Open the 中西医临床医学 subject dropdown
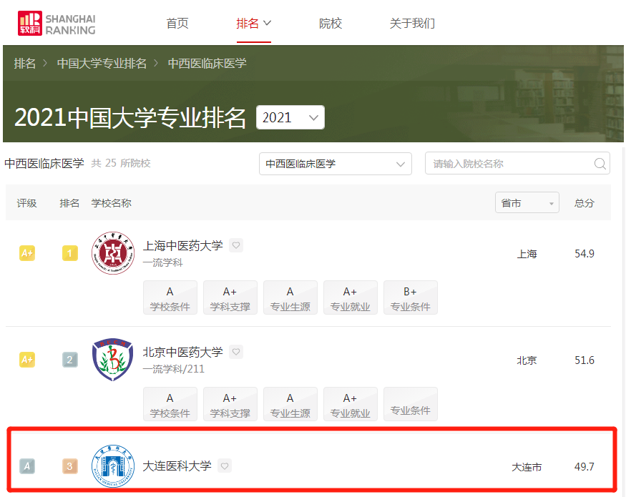Viewport: 626px width, 497px height. 335,163
